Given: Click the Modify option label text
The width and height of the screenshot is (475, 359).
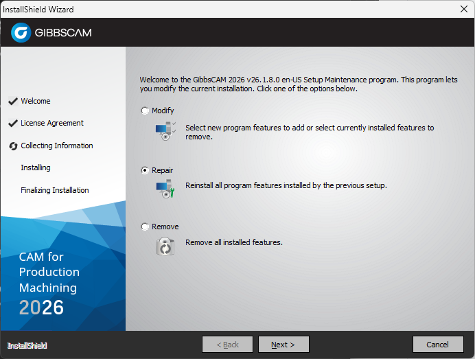Looking at the screenshot, I should (163, 111).
